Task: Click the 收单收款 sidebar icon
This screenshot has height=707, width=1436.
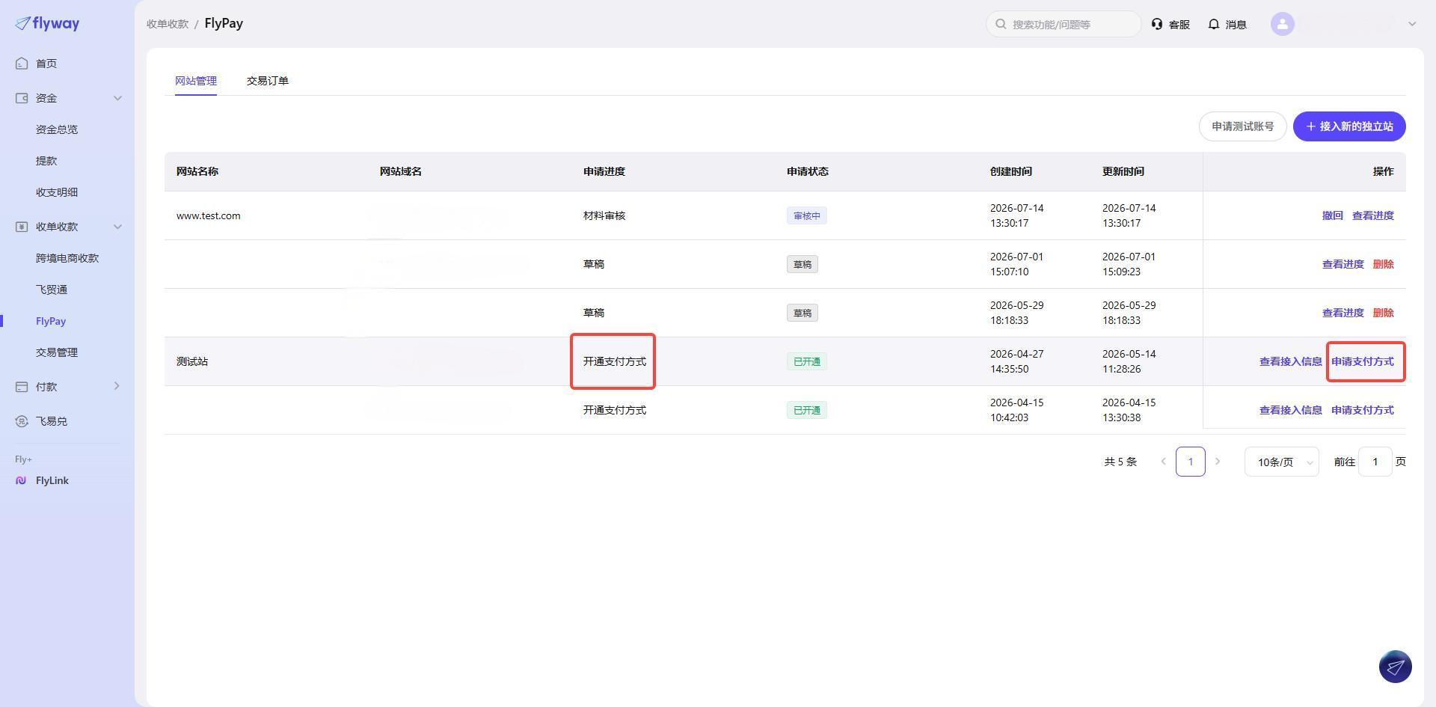Action: pos(22,227)
